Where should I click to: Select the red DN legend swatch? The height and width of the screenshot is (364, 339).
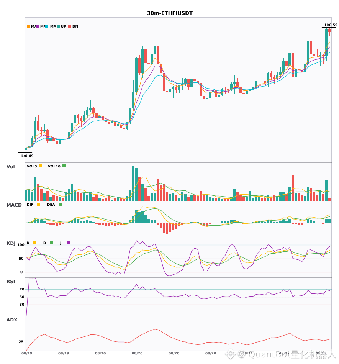click(x=70, y=26)
